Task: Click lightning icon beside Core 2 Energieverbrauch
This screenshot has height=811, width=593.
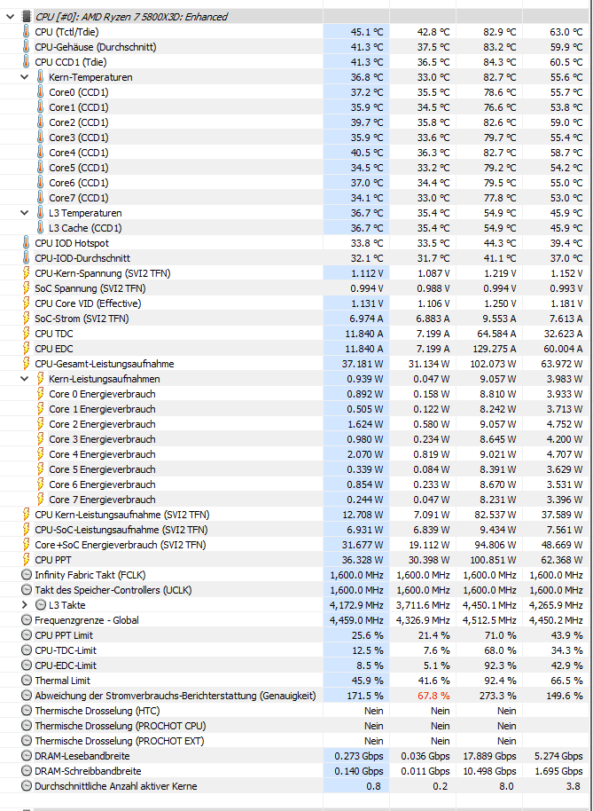Action: pyautogui.click(x=40, y=424)
